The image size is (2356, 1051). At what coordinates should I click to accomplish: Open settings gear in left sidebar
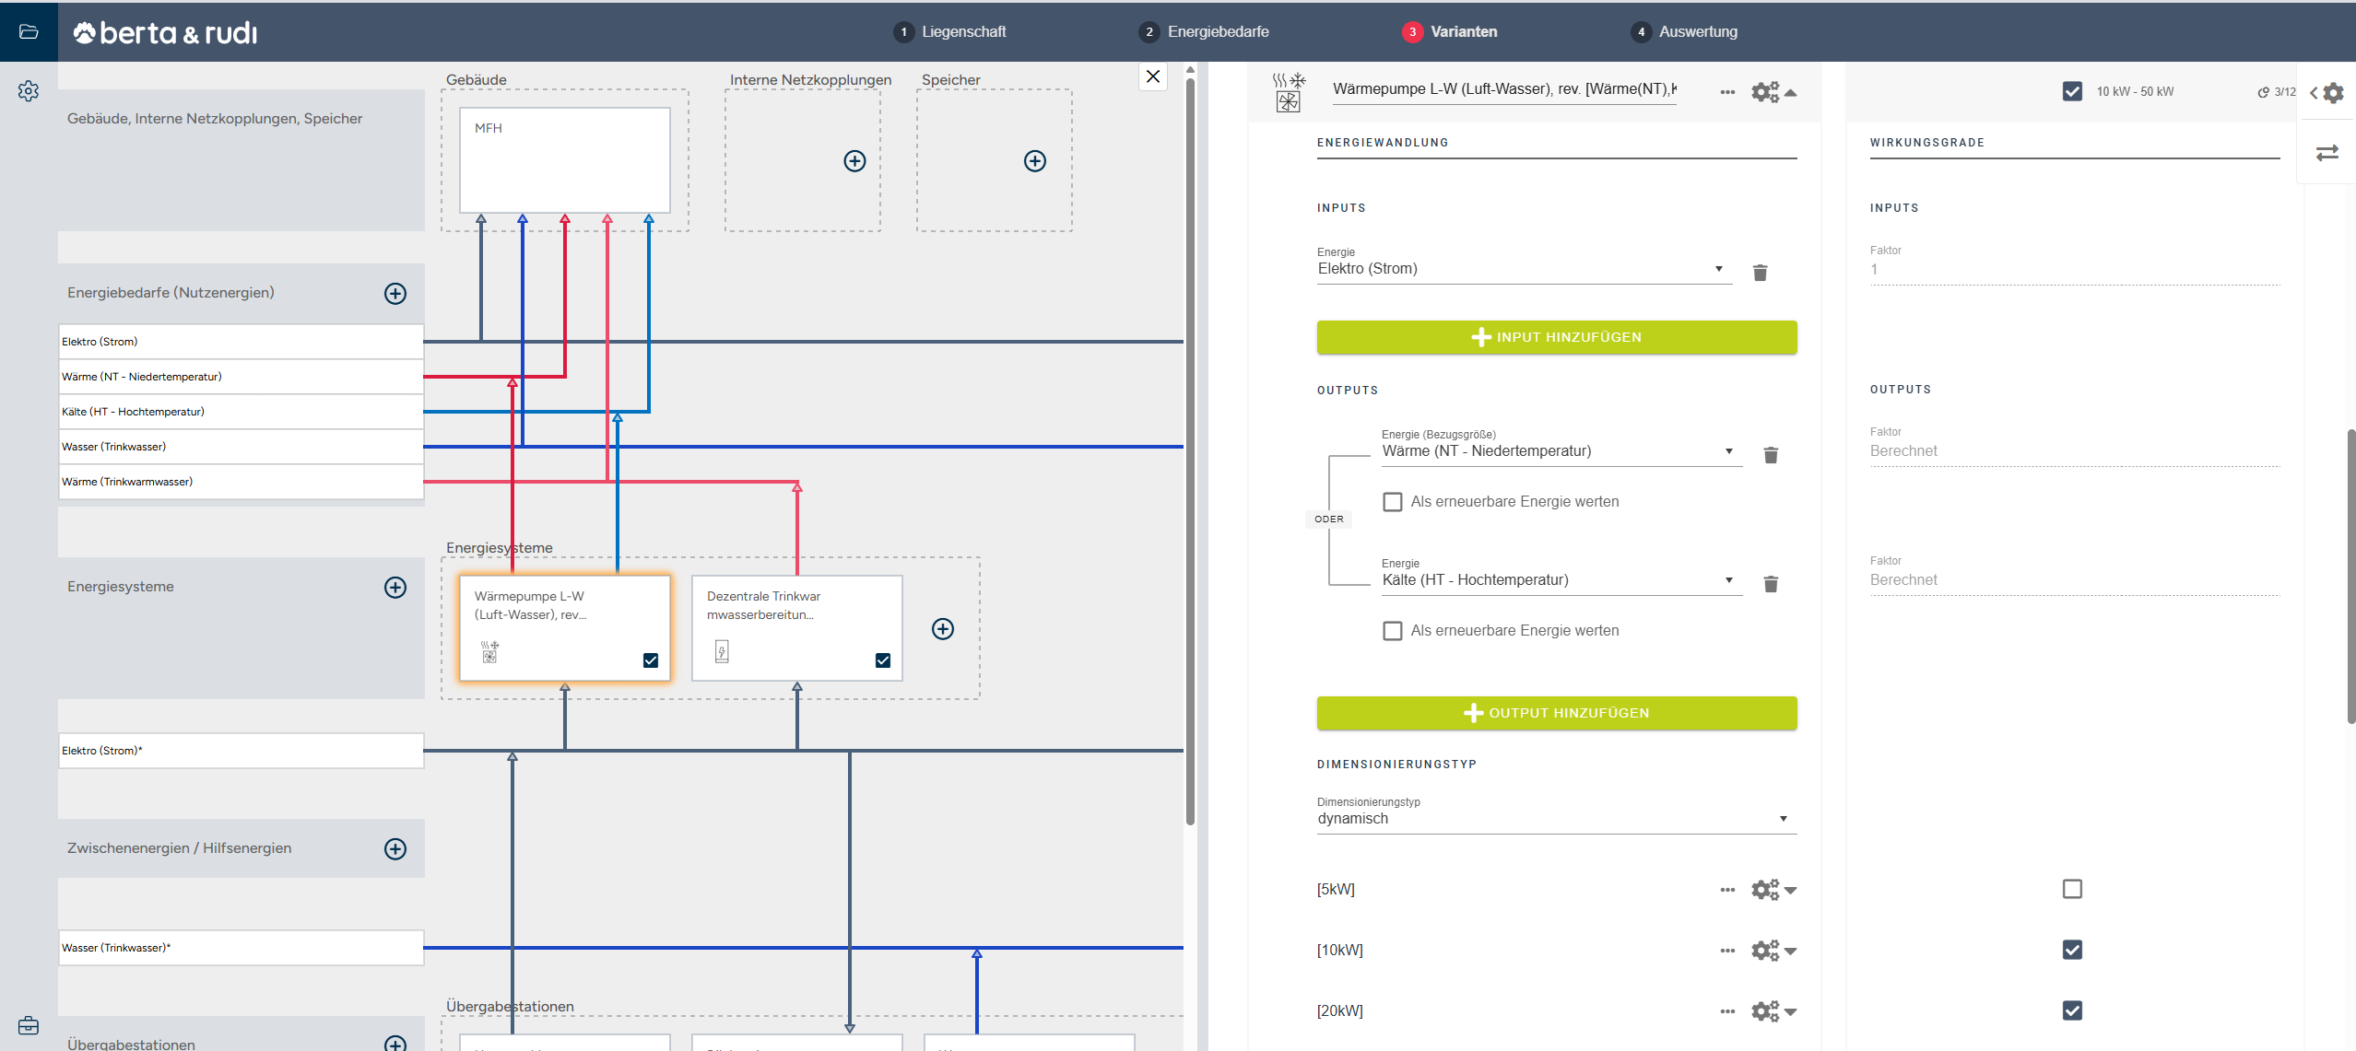[x=29, y=91]
